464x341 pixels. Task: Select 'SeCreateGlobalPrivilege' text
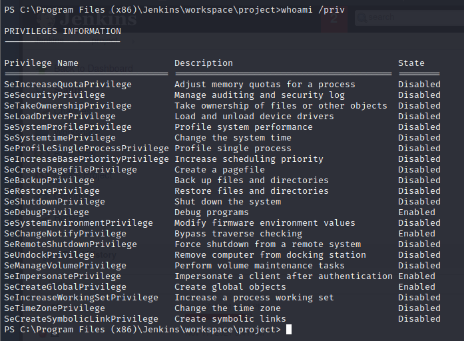[x=65, y=287]
